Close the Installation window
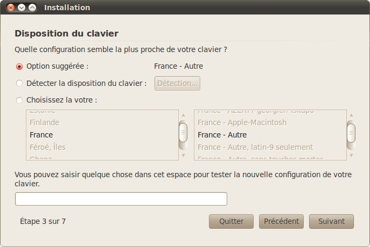 [x=11, y=8]
